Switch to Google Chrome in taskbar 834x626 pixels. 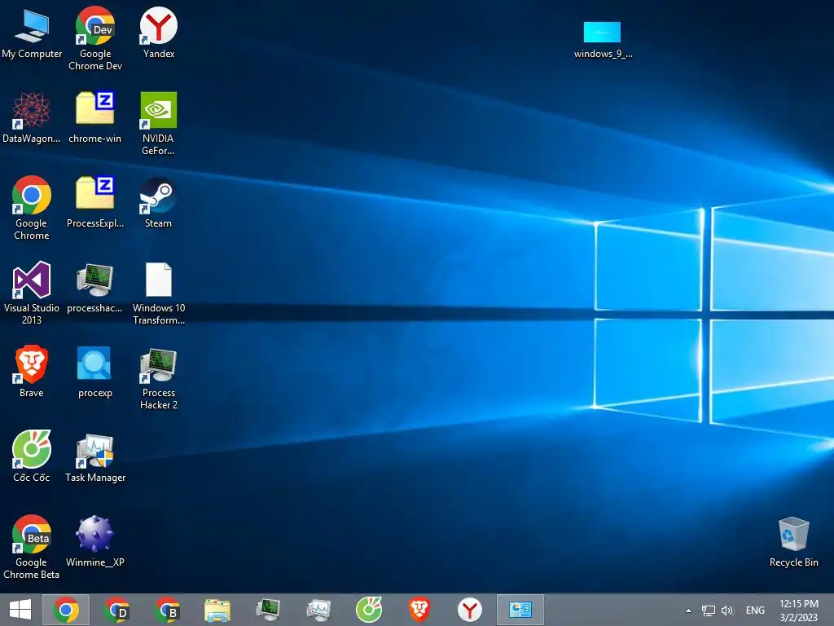(66, 610)
